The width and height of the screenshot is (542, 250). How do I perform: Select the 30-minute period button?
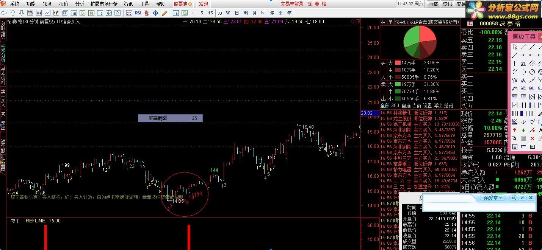pos(219,13)
